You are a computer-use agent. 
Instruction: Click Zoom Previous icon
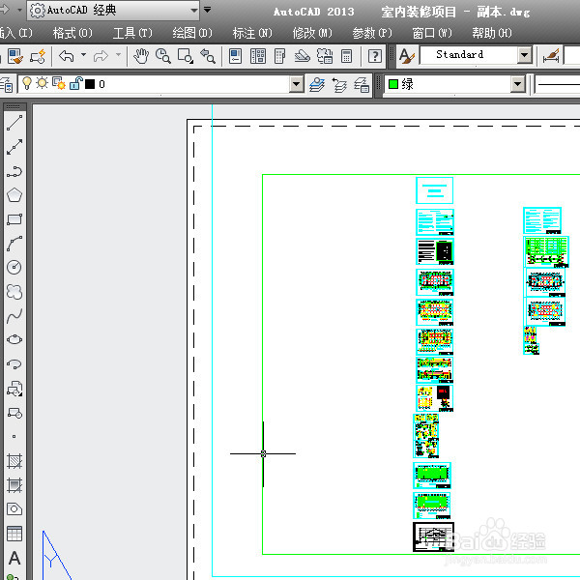pos(208,56)
